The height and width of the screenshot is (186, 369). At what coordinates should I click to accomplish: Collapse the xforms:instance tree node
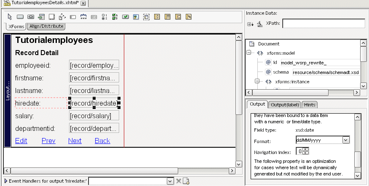(257, 81)
